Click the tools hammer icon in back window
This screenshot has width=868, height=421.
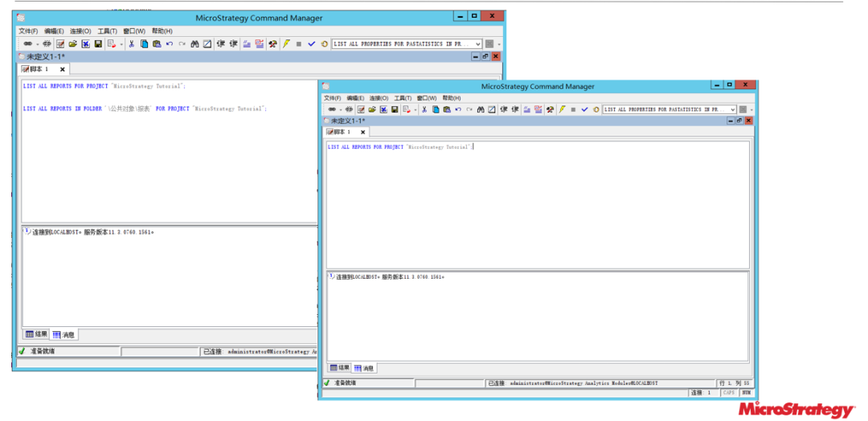272,43
